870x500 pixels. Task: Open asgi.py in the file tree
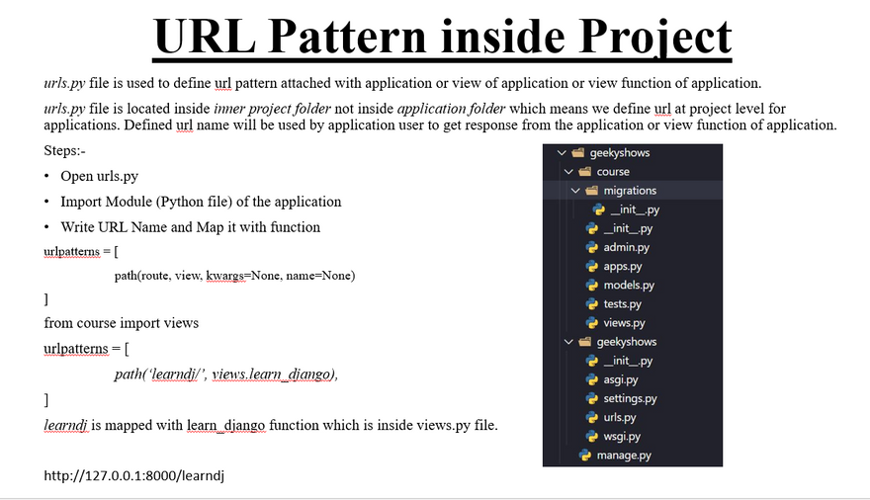point(621,379)
